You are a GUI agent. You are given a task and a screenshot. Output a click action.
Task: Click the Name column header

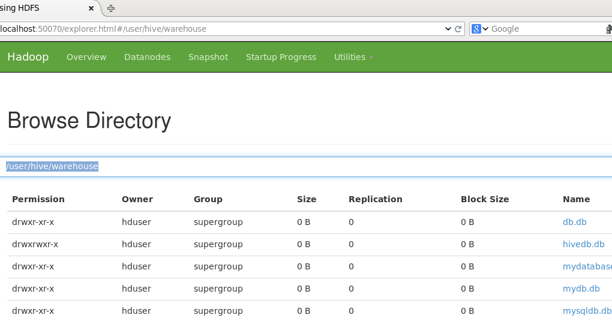(x=576, y=199)
